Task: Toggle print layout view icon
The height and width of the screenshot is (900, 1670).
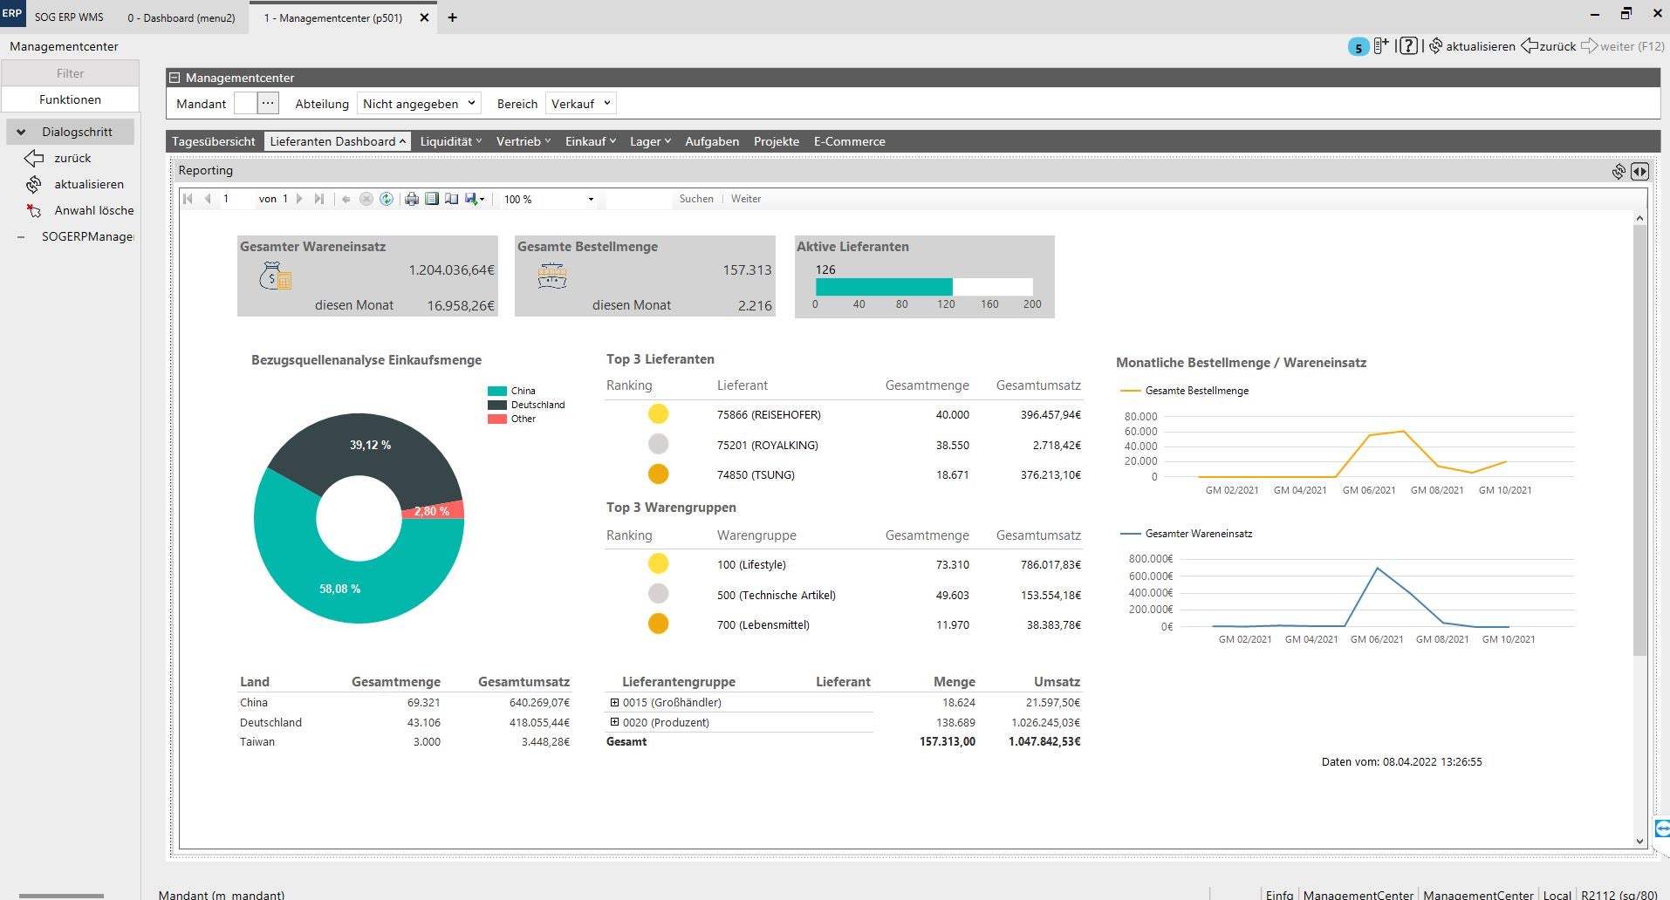Action: 432,199
